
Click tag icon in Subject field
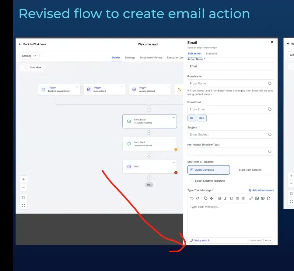click(270, 134)
